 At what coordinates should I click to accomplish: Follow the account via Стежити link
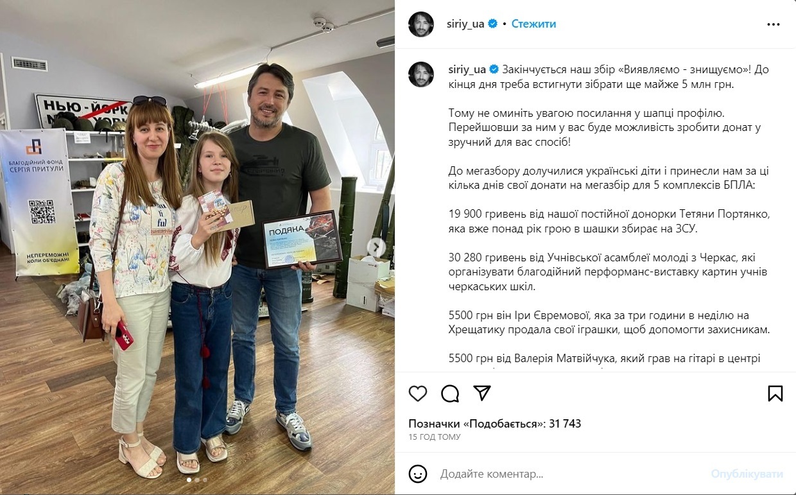(533, 24)
